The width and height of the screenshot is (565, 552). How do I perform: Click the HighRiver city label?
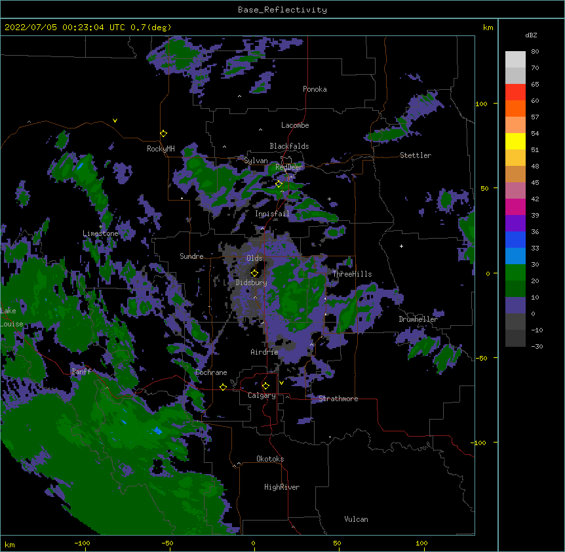[x=282, y=487]
